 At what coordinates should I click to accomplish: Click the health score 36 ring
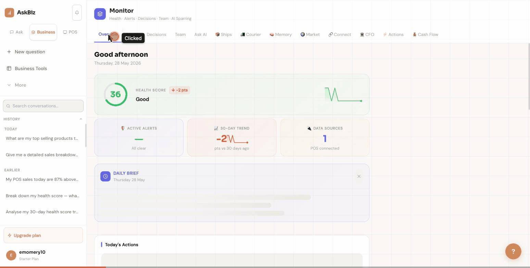[116, 94]
